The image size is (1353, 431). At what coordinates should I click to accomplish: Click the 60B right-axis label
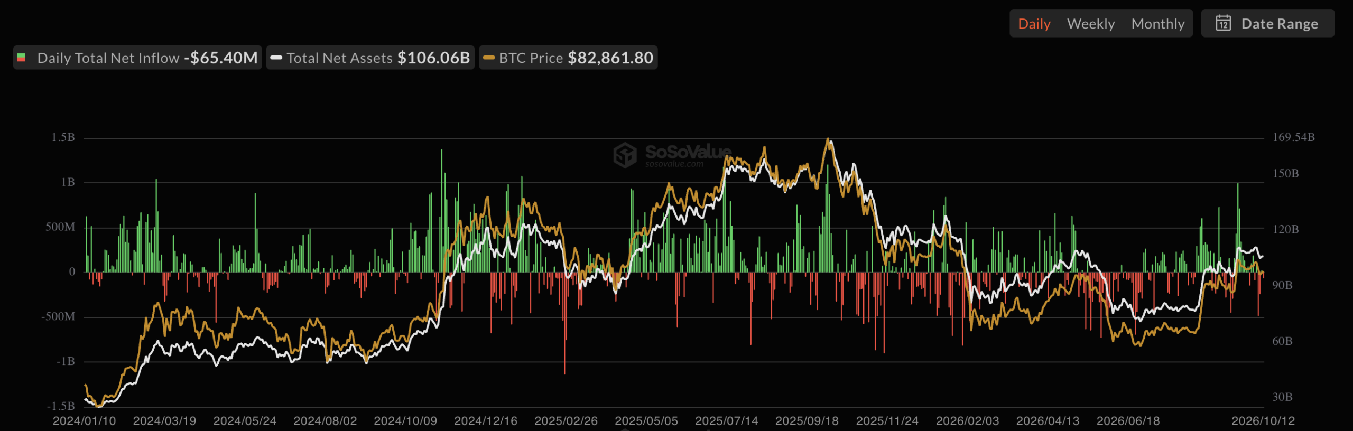1282,341
